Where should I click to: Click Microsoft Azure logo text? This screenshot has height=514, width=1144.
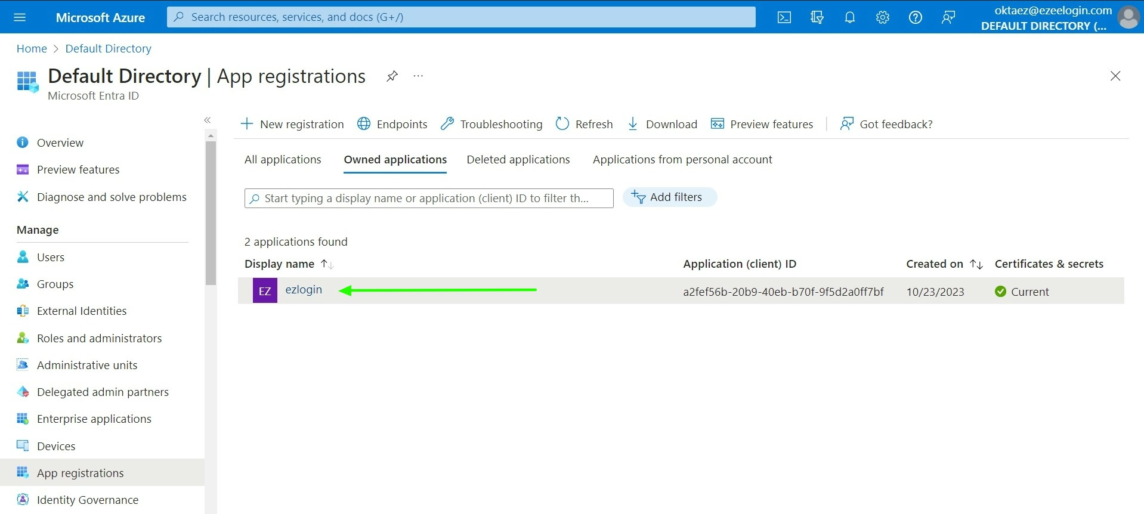coord(100,18)
